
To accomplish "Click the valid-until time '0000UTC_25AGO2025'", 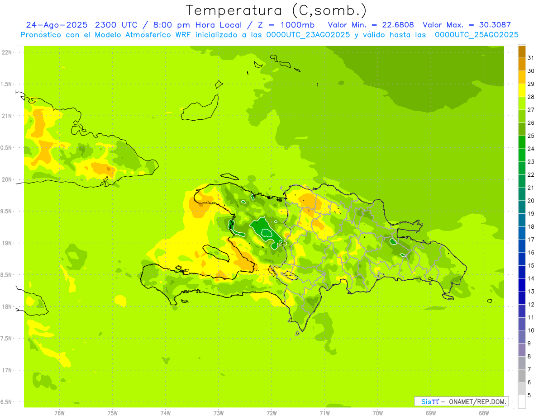I will point(476,35).
